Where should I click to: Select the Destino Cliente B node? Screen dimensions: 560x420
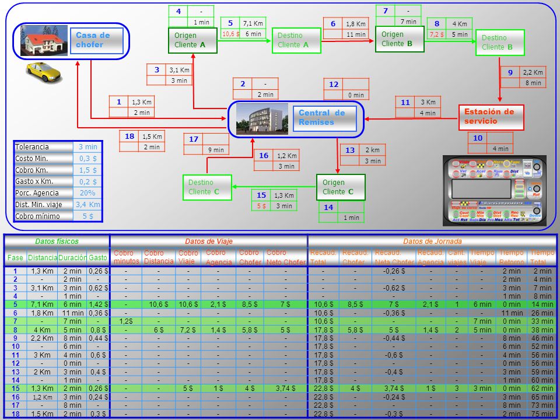500,43
